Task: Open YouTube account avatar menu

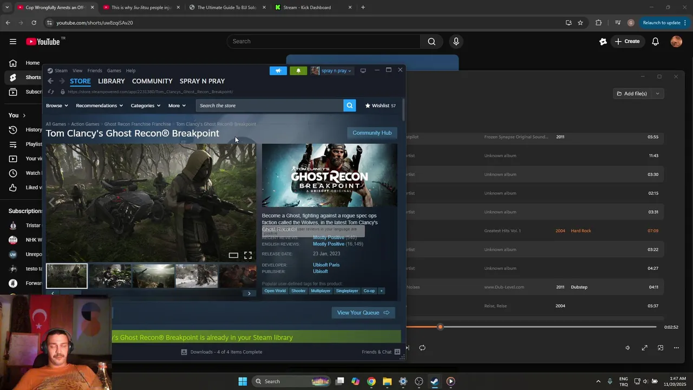Action: coord(676,42)
